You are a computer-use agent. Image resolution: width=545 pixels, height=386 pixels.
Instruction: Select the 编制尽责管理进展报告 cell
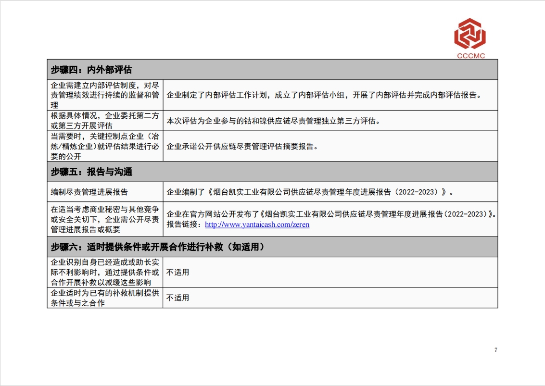tap(89, 192)
